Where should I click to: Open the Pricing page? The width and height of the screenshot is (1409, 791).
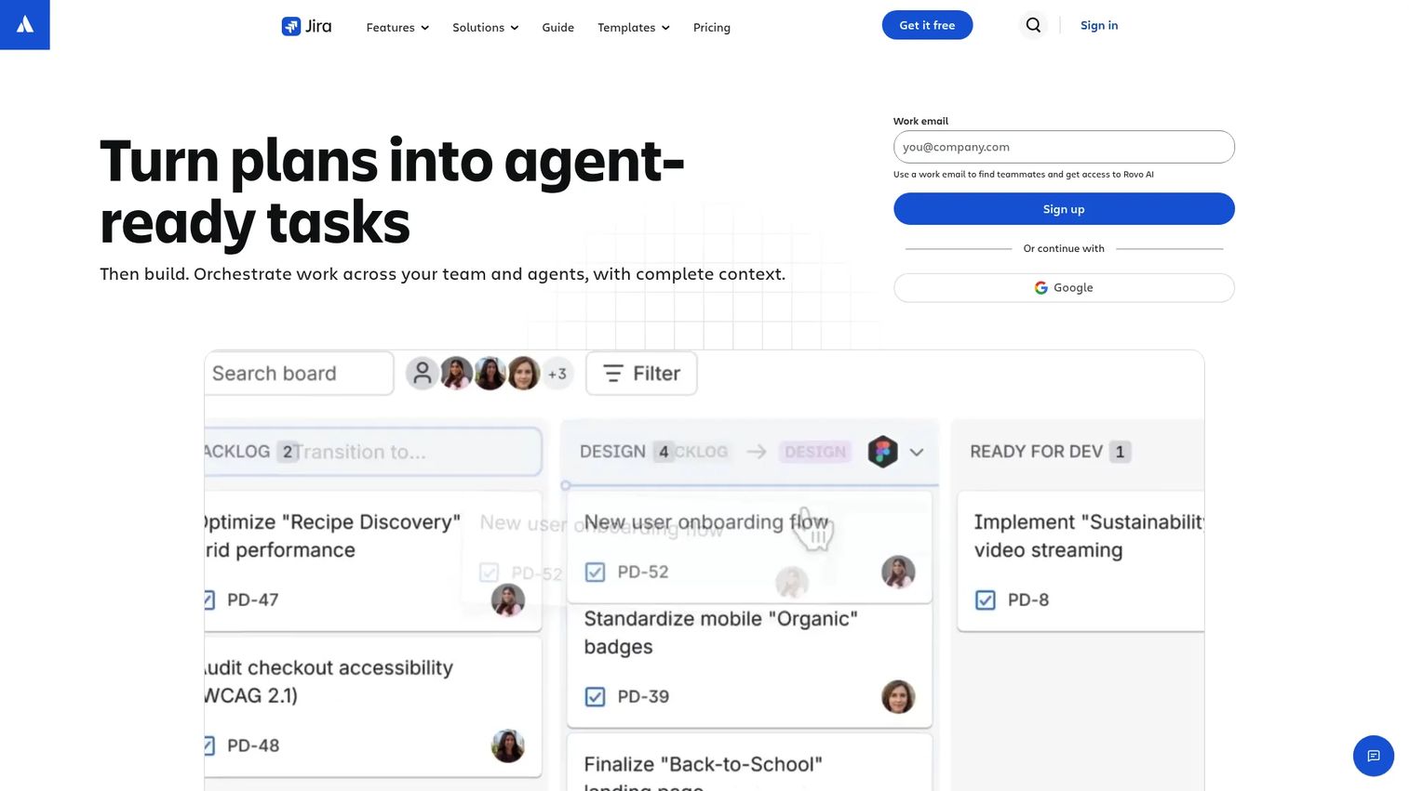pos(712,28)
